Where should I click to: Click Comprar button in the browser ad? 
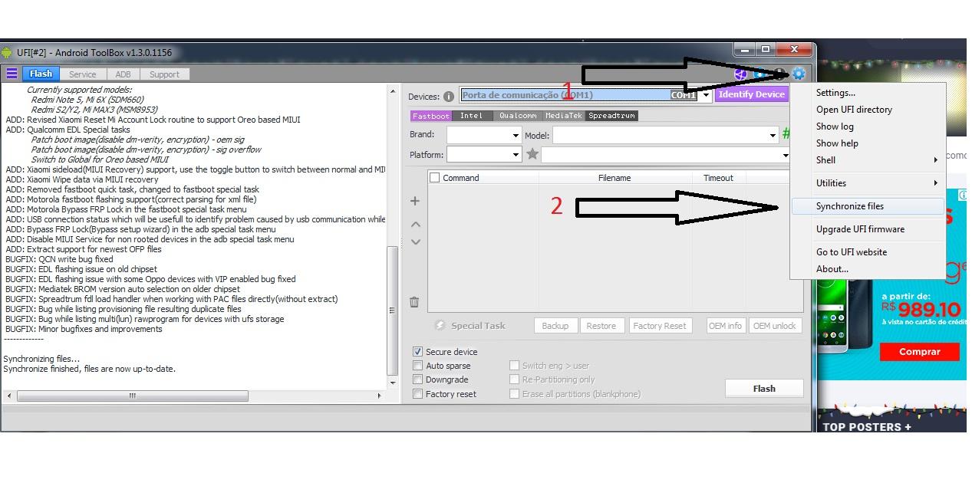click(919, 351)
